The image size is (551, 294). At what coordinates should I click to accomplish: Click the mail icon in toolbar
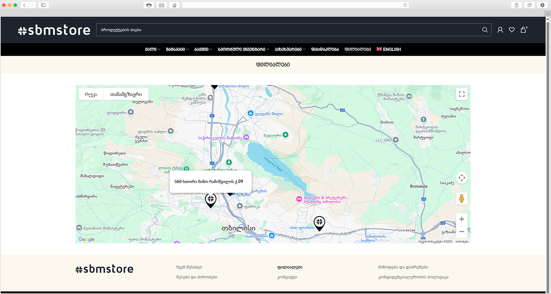tap(162, 5)
